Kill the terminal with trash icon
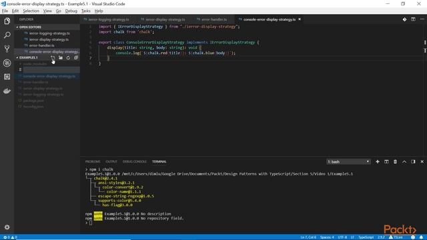 point(395,161)
